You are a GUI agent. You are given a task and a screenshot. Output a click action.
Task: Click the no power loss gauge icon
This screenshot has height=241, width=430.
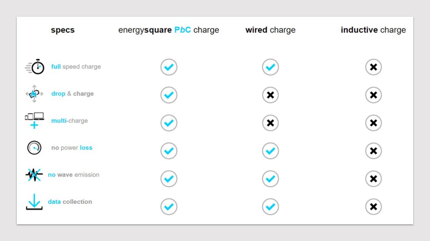click(34, 148)
